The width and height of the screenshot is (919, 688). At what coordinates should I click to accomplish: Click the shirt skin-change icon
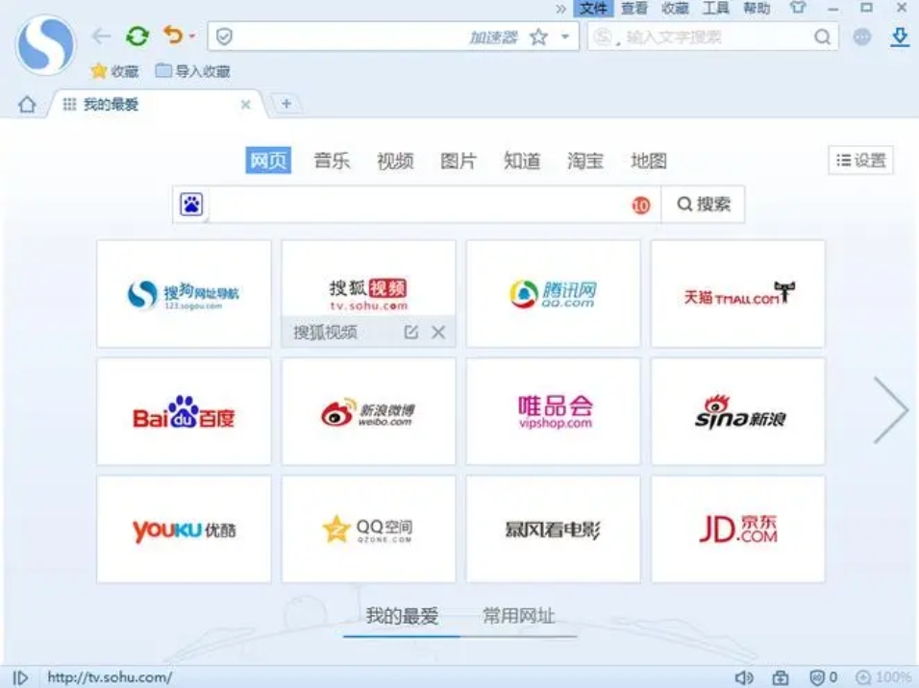(x=798, y=8)
